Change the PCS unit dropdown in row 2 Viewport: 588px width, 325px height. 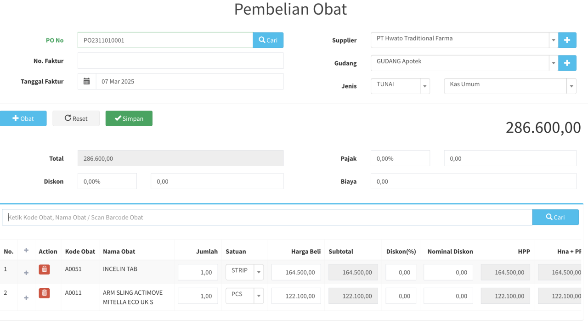244,296
